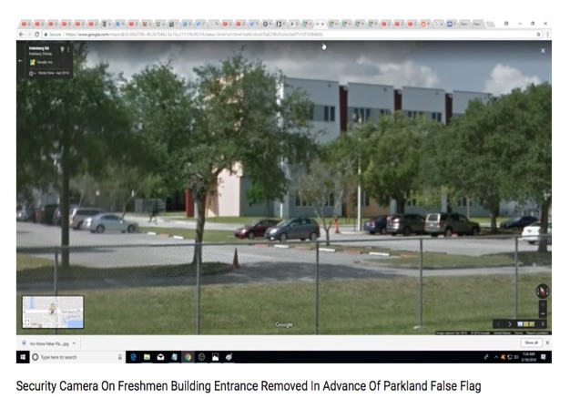The width and height of the screenshot is (570, 419).
Task: Click the Holmberg Rd location title
Action: click(39, 48)
